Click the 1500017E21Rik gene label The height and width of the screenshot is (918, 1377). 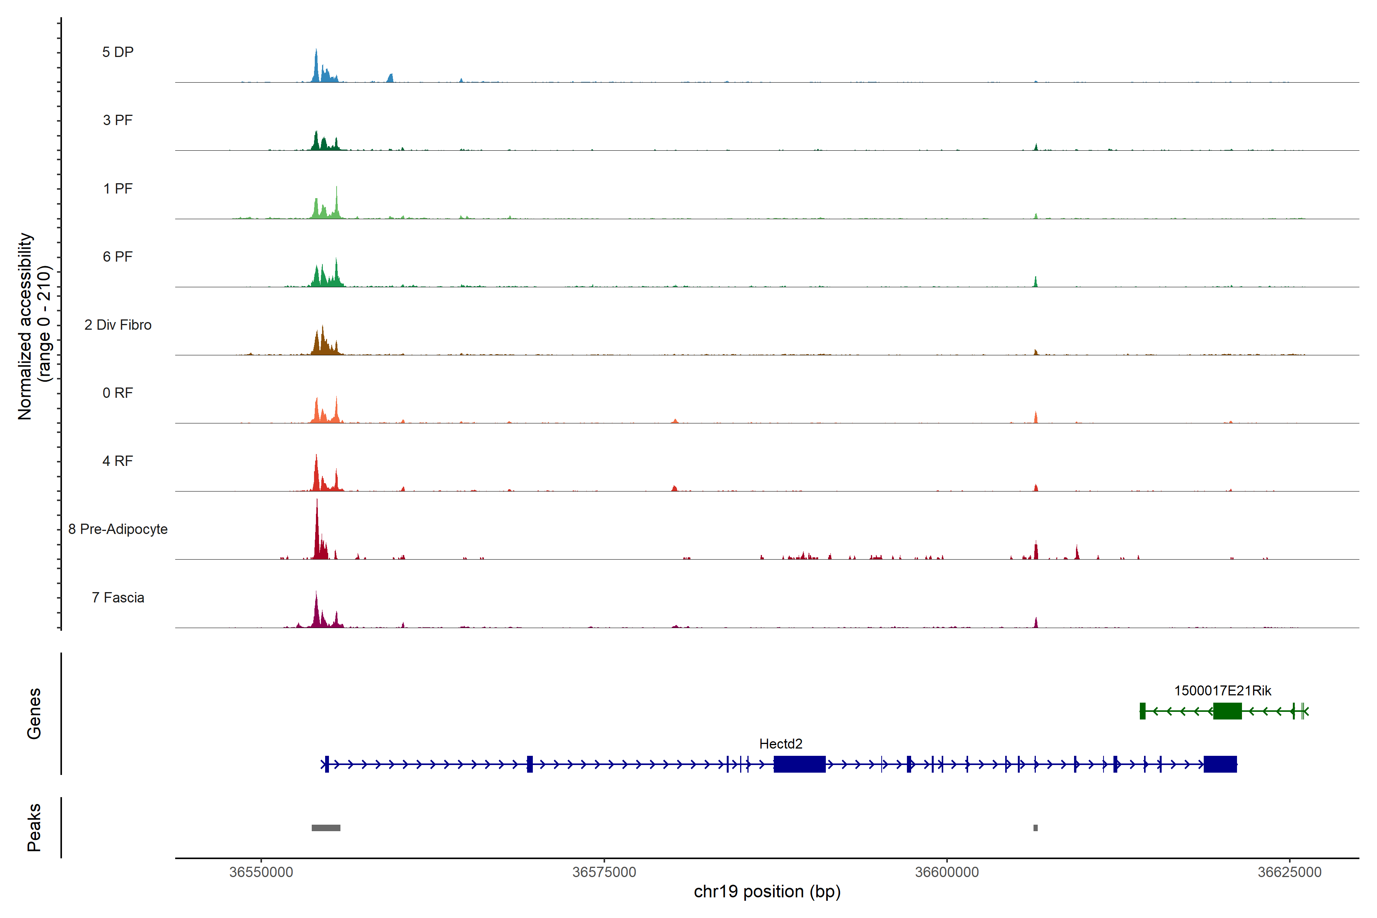click(x=1222, y=690)
